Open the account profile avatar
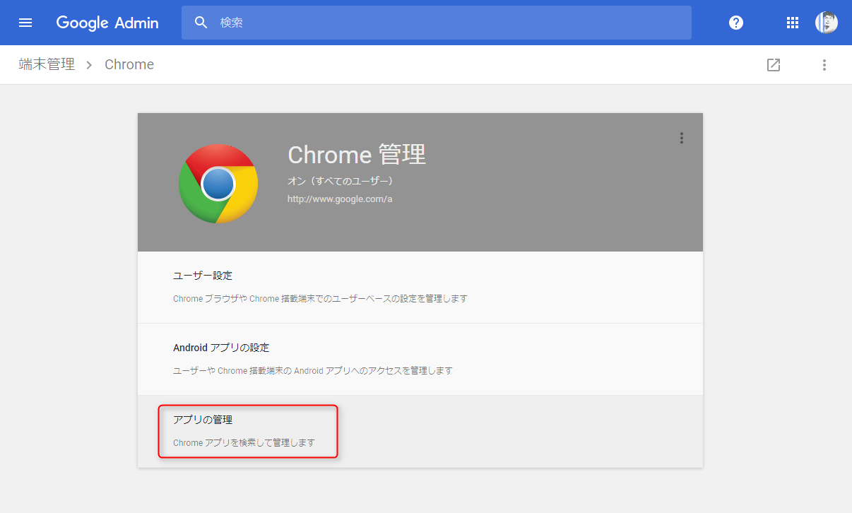The width and height of the screenshot is (852, 513). click(x=827, y=23)
